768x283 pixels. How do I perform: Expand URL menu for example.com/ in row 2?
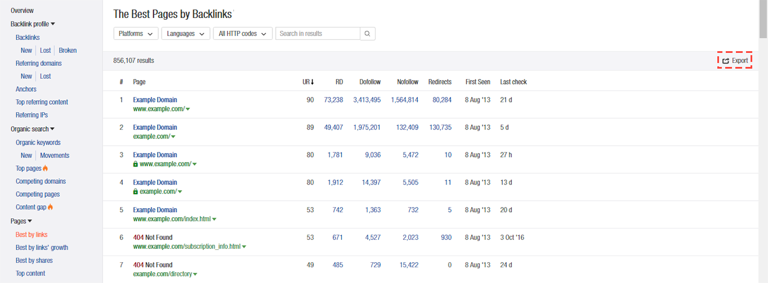tap(173, 137)
